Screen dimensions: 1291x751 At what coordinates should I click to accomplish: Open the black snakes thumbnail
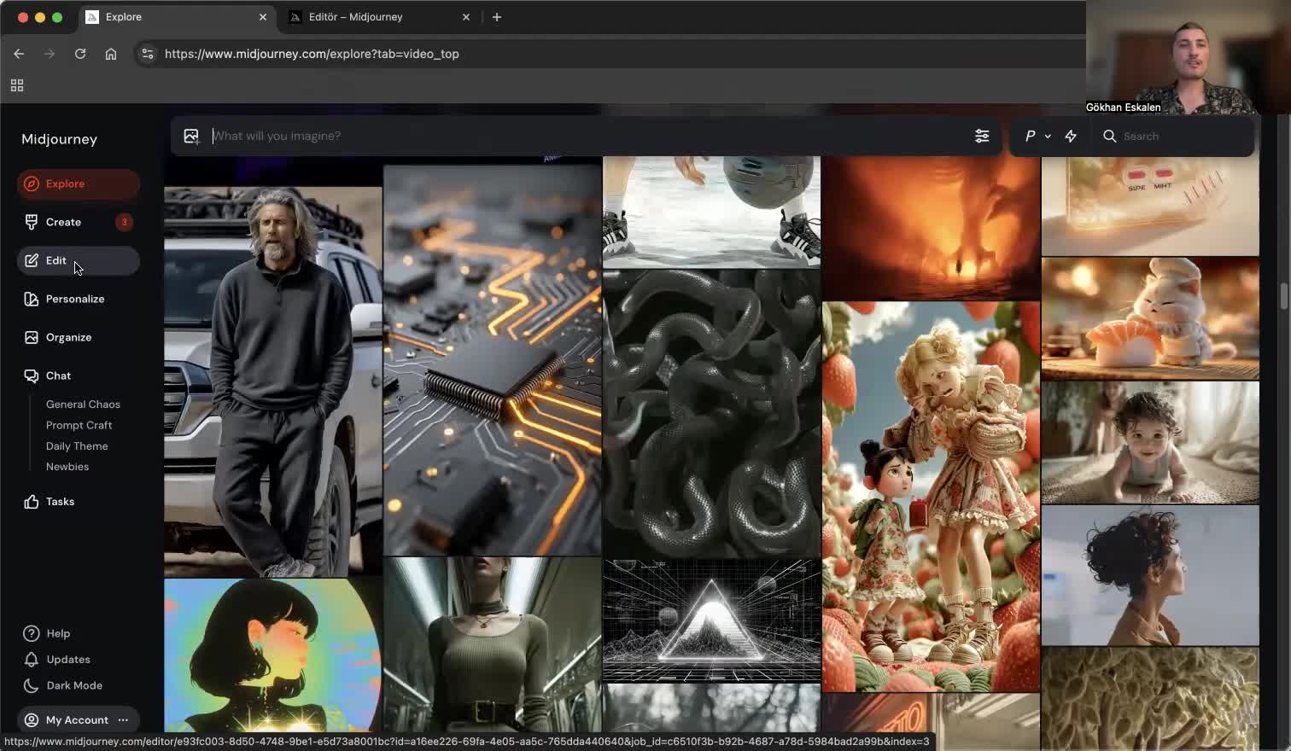pos(711,414)
